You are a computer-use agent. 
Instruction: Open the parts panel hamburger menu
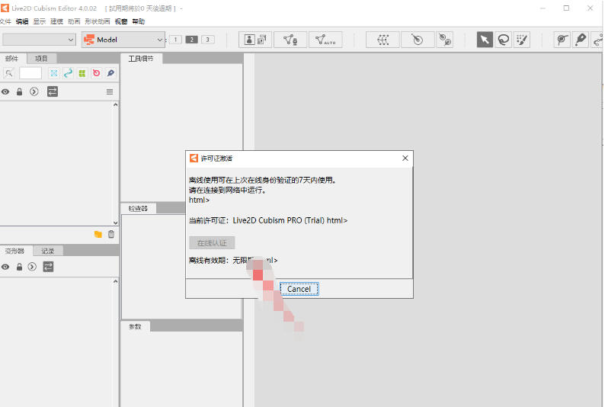click(109, 91)
